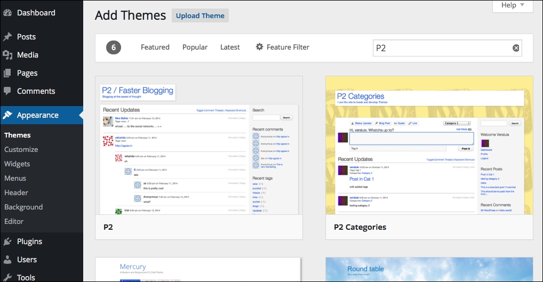543x282 pixels.
Task: Click the Feature Filter gear icon
Action: [x=259, y=47]
